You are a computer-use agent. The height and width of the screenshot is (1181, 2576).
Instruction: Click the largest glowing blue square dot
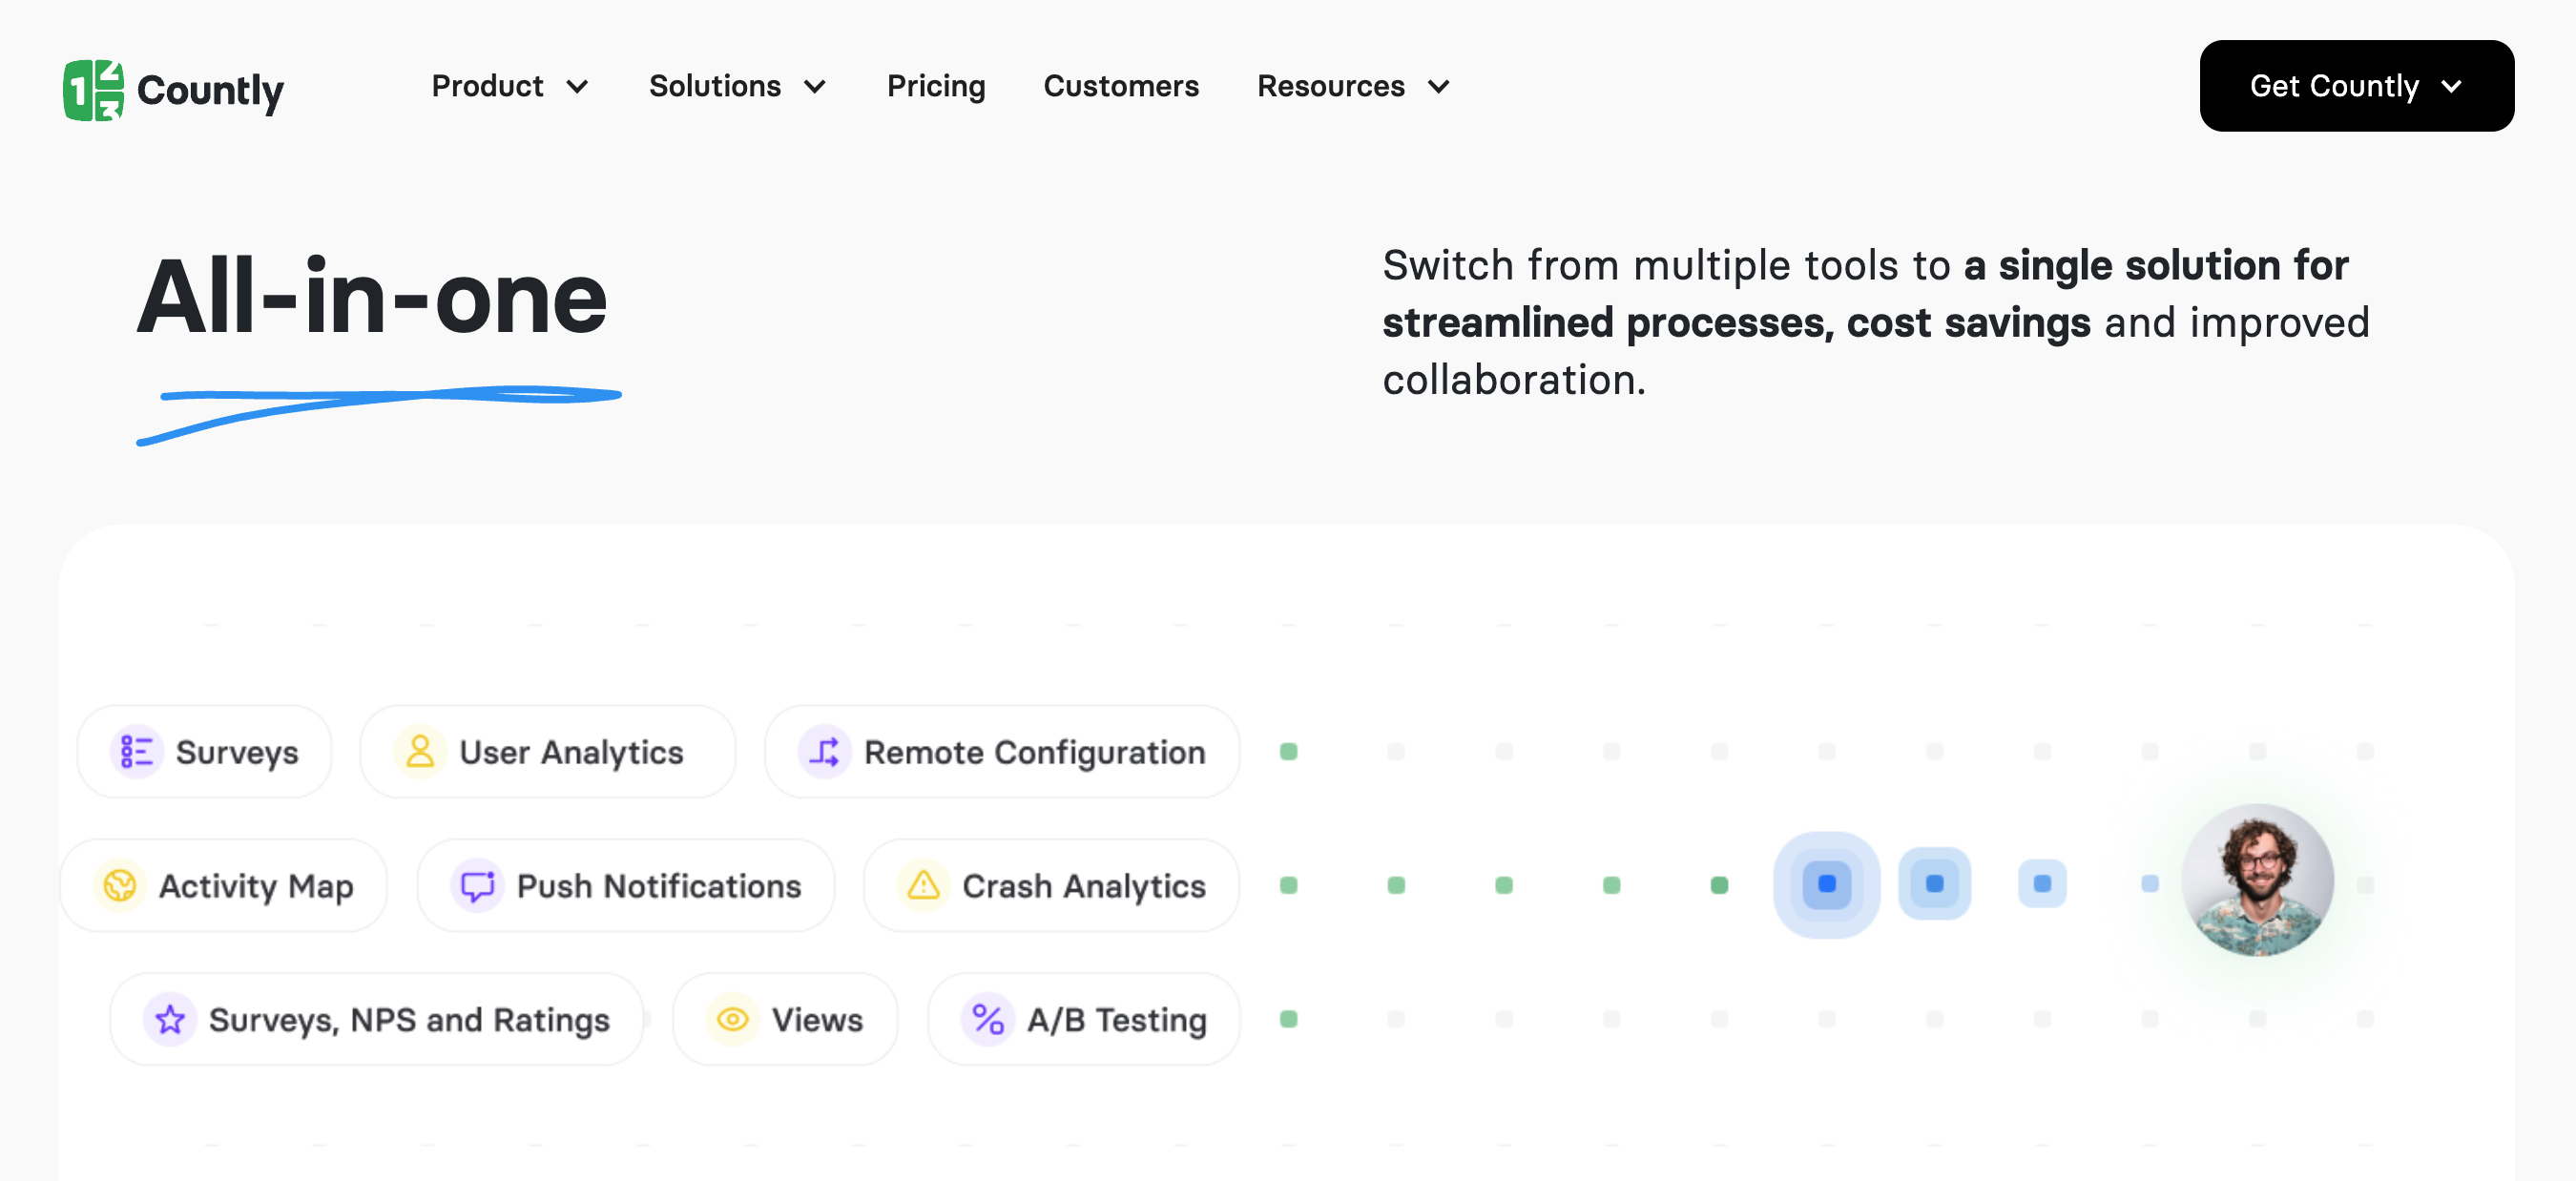click(x=1826, y=885)
